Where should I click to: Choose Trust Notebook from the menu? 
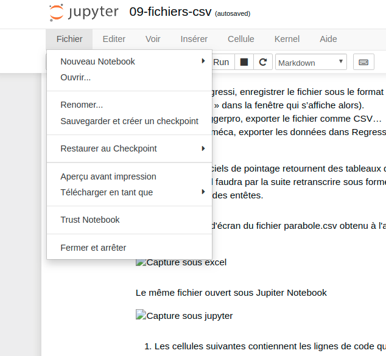(129, 220)
